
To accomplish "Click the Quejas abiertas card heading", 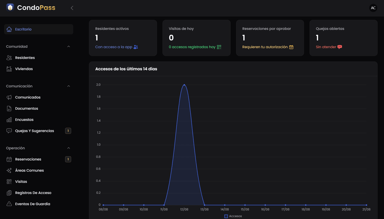I will (330, 29).
